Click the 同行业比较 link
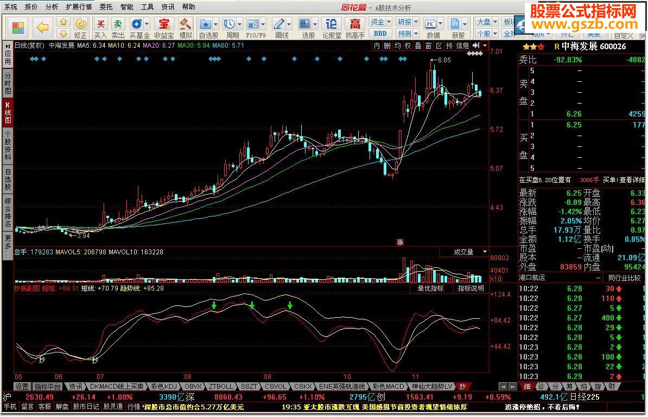 [624, 278]
